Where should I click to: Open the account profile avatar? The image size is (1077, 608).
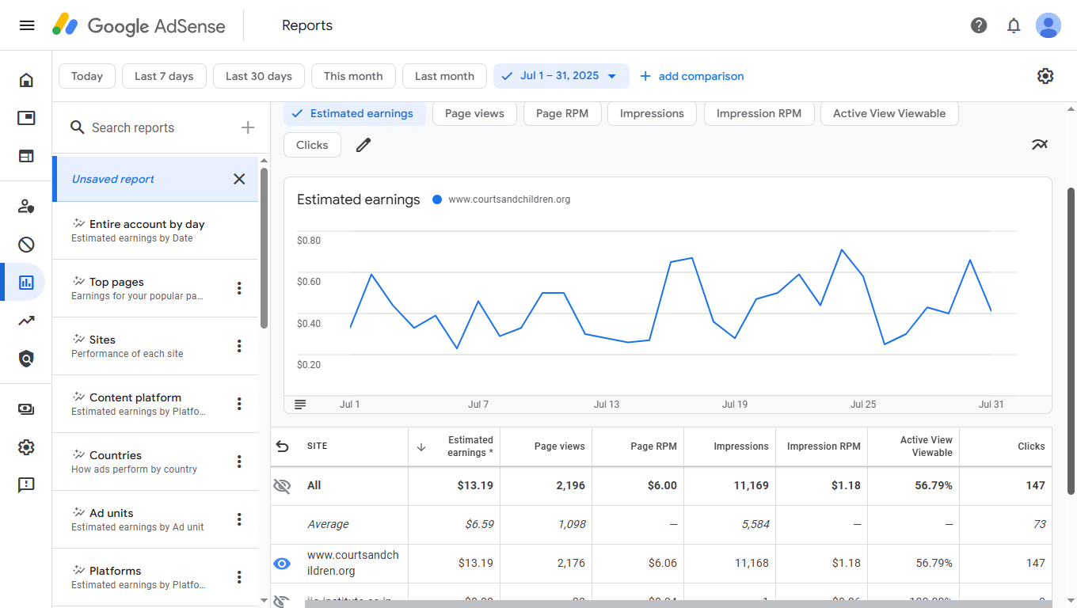[x=1048, y=25]
